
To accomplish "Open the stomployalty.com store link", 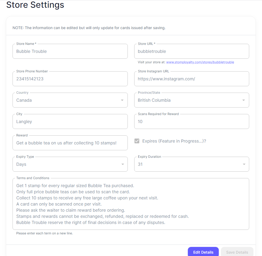I will (200, 62).
